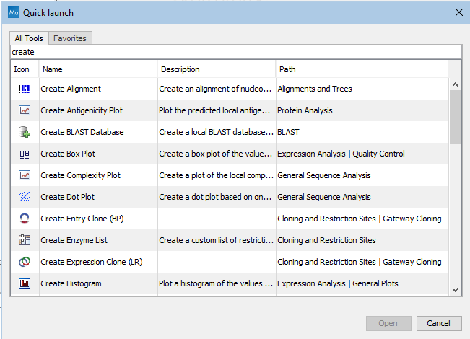Click the Open button
The height and width of the screenshot is (339, 470).
[388, 323]
